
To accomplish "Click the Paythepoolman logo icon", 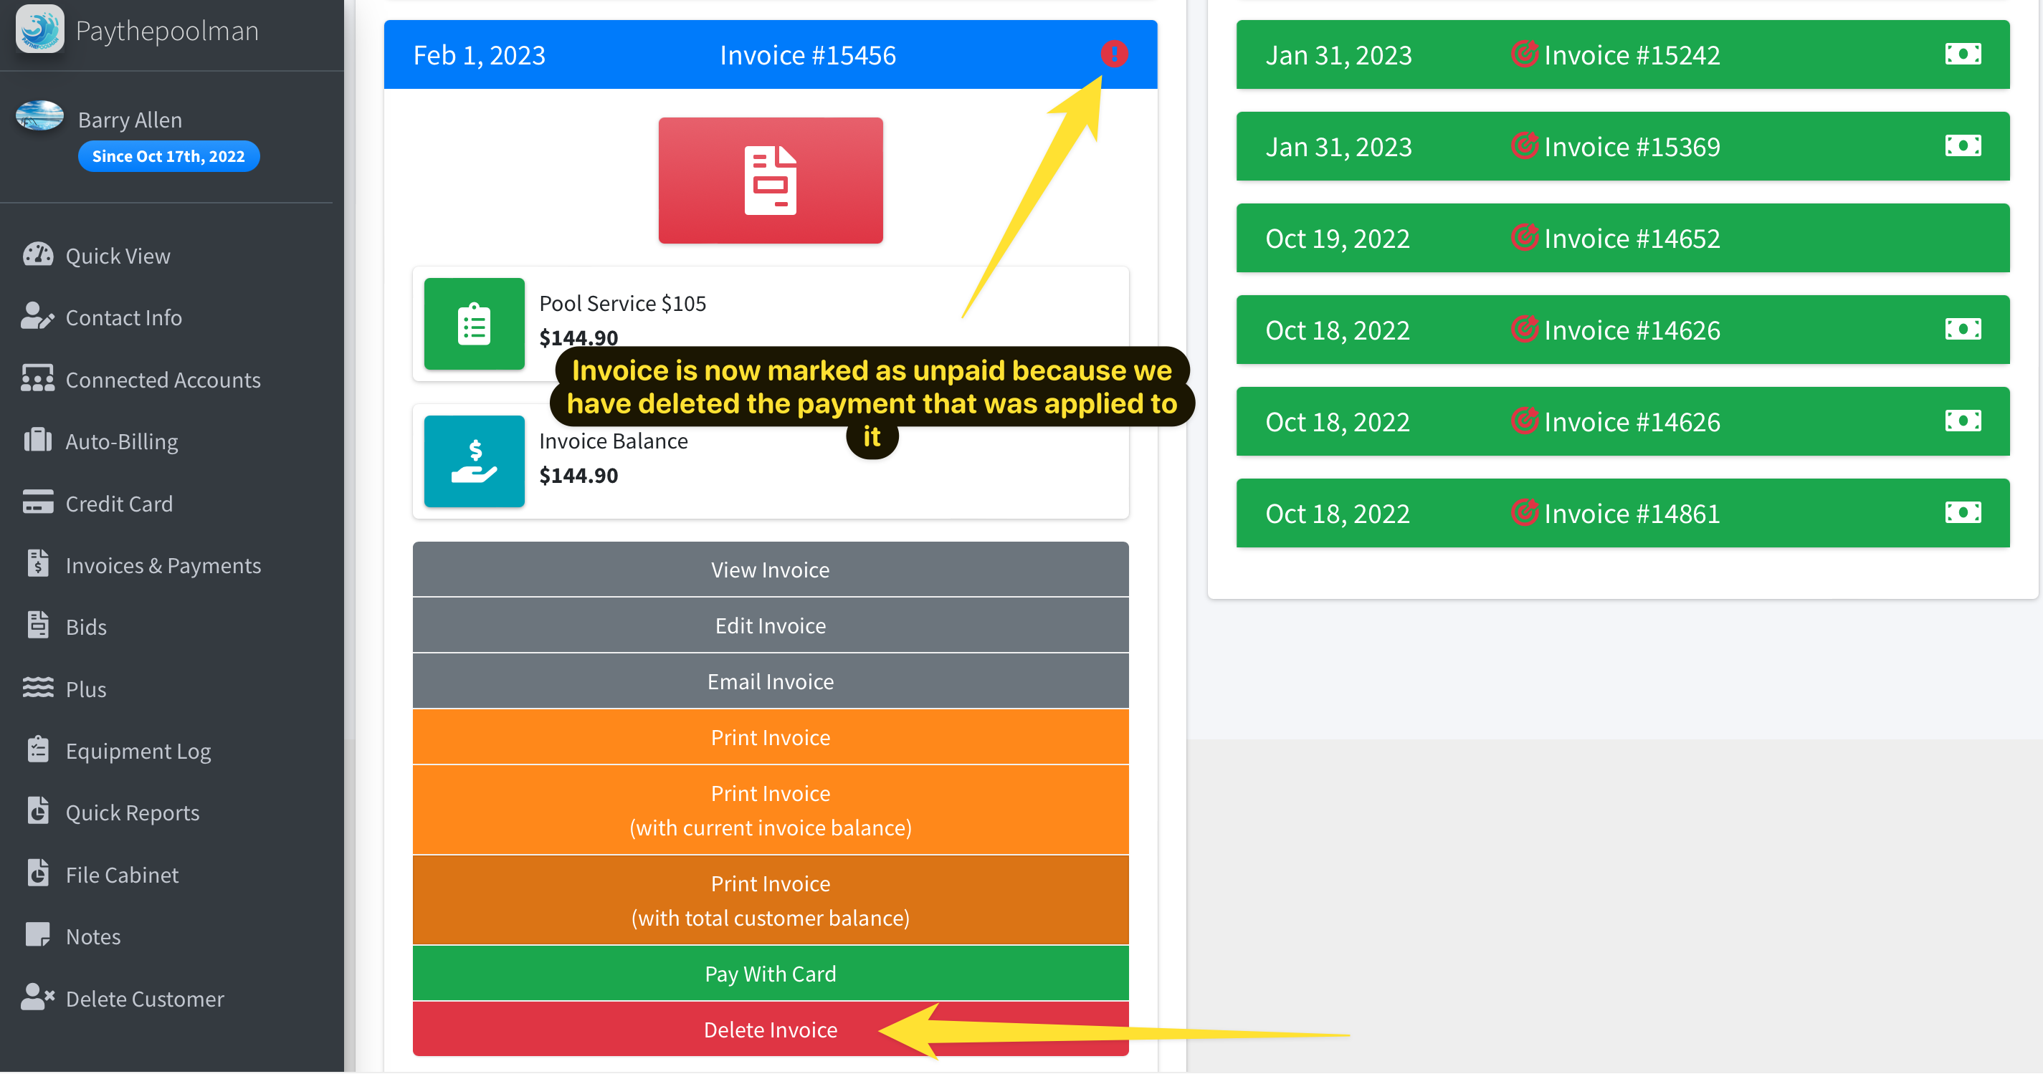I will [39, 29].
